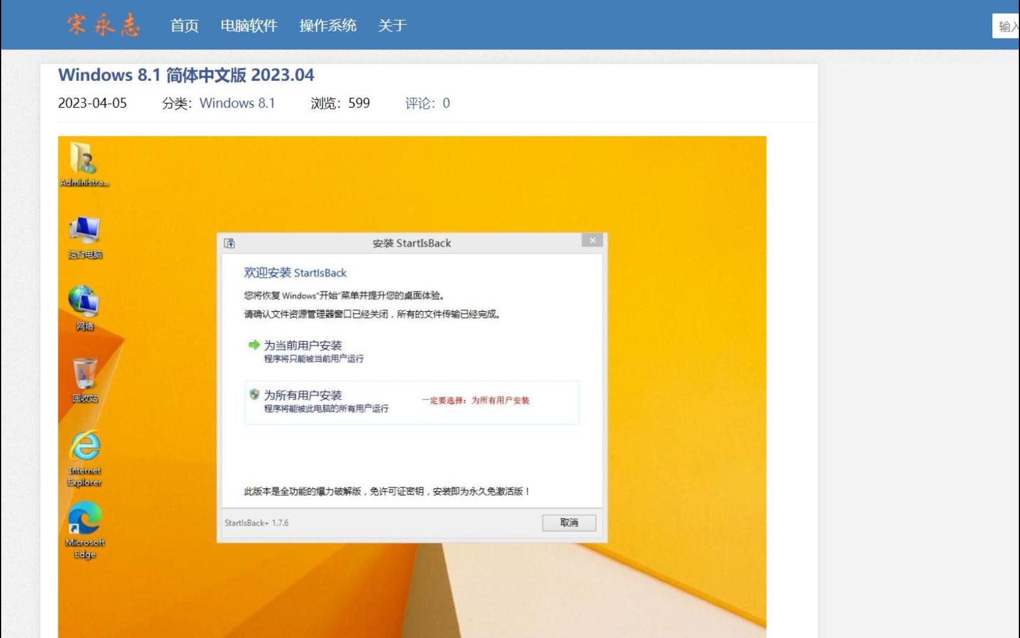1020x638 pixels.
Task: Click the 宋永志 site logo
Action: [103, 25]
